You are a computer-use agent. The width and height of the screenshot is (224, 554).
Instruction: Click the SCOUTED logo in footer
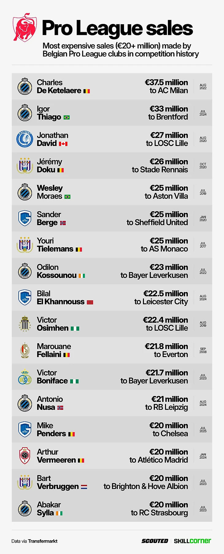155,541
